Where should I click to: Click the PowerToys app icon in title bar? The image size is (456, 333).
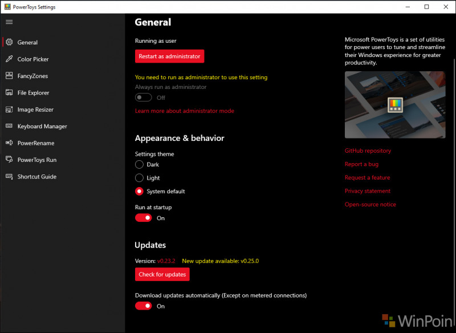[7, 7]
